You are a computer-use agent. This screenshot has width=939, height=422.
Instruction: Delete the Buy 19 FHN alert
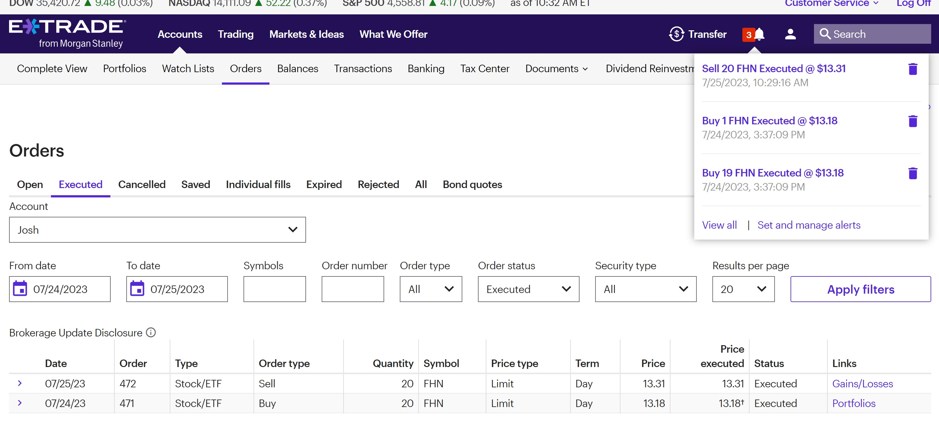point(912,173)
